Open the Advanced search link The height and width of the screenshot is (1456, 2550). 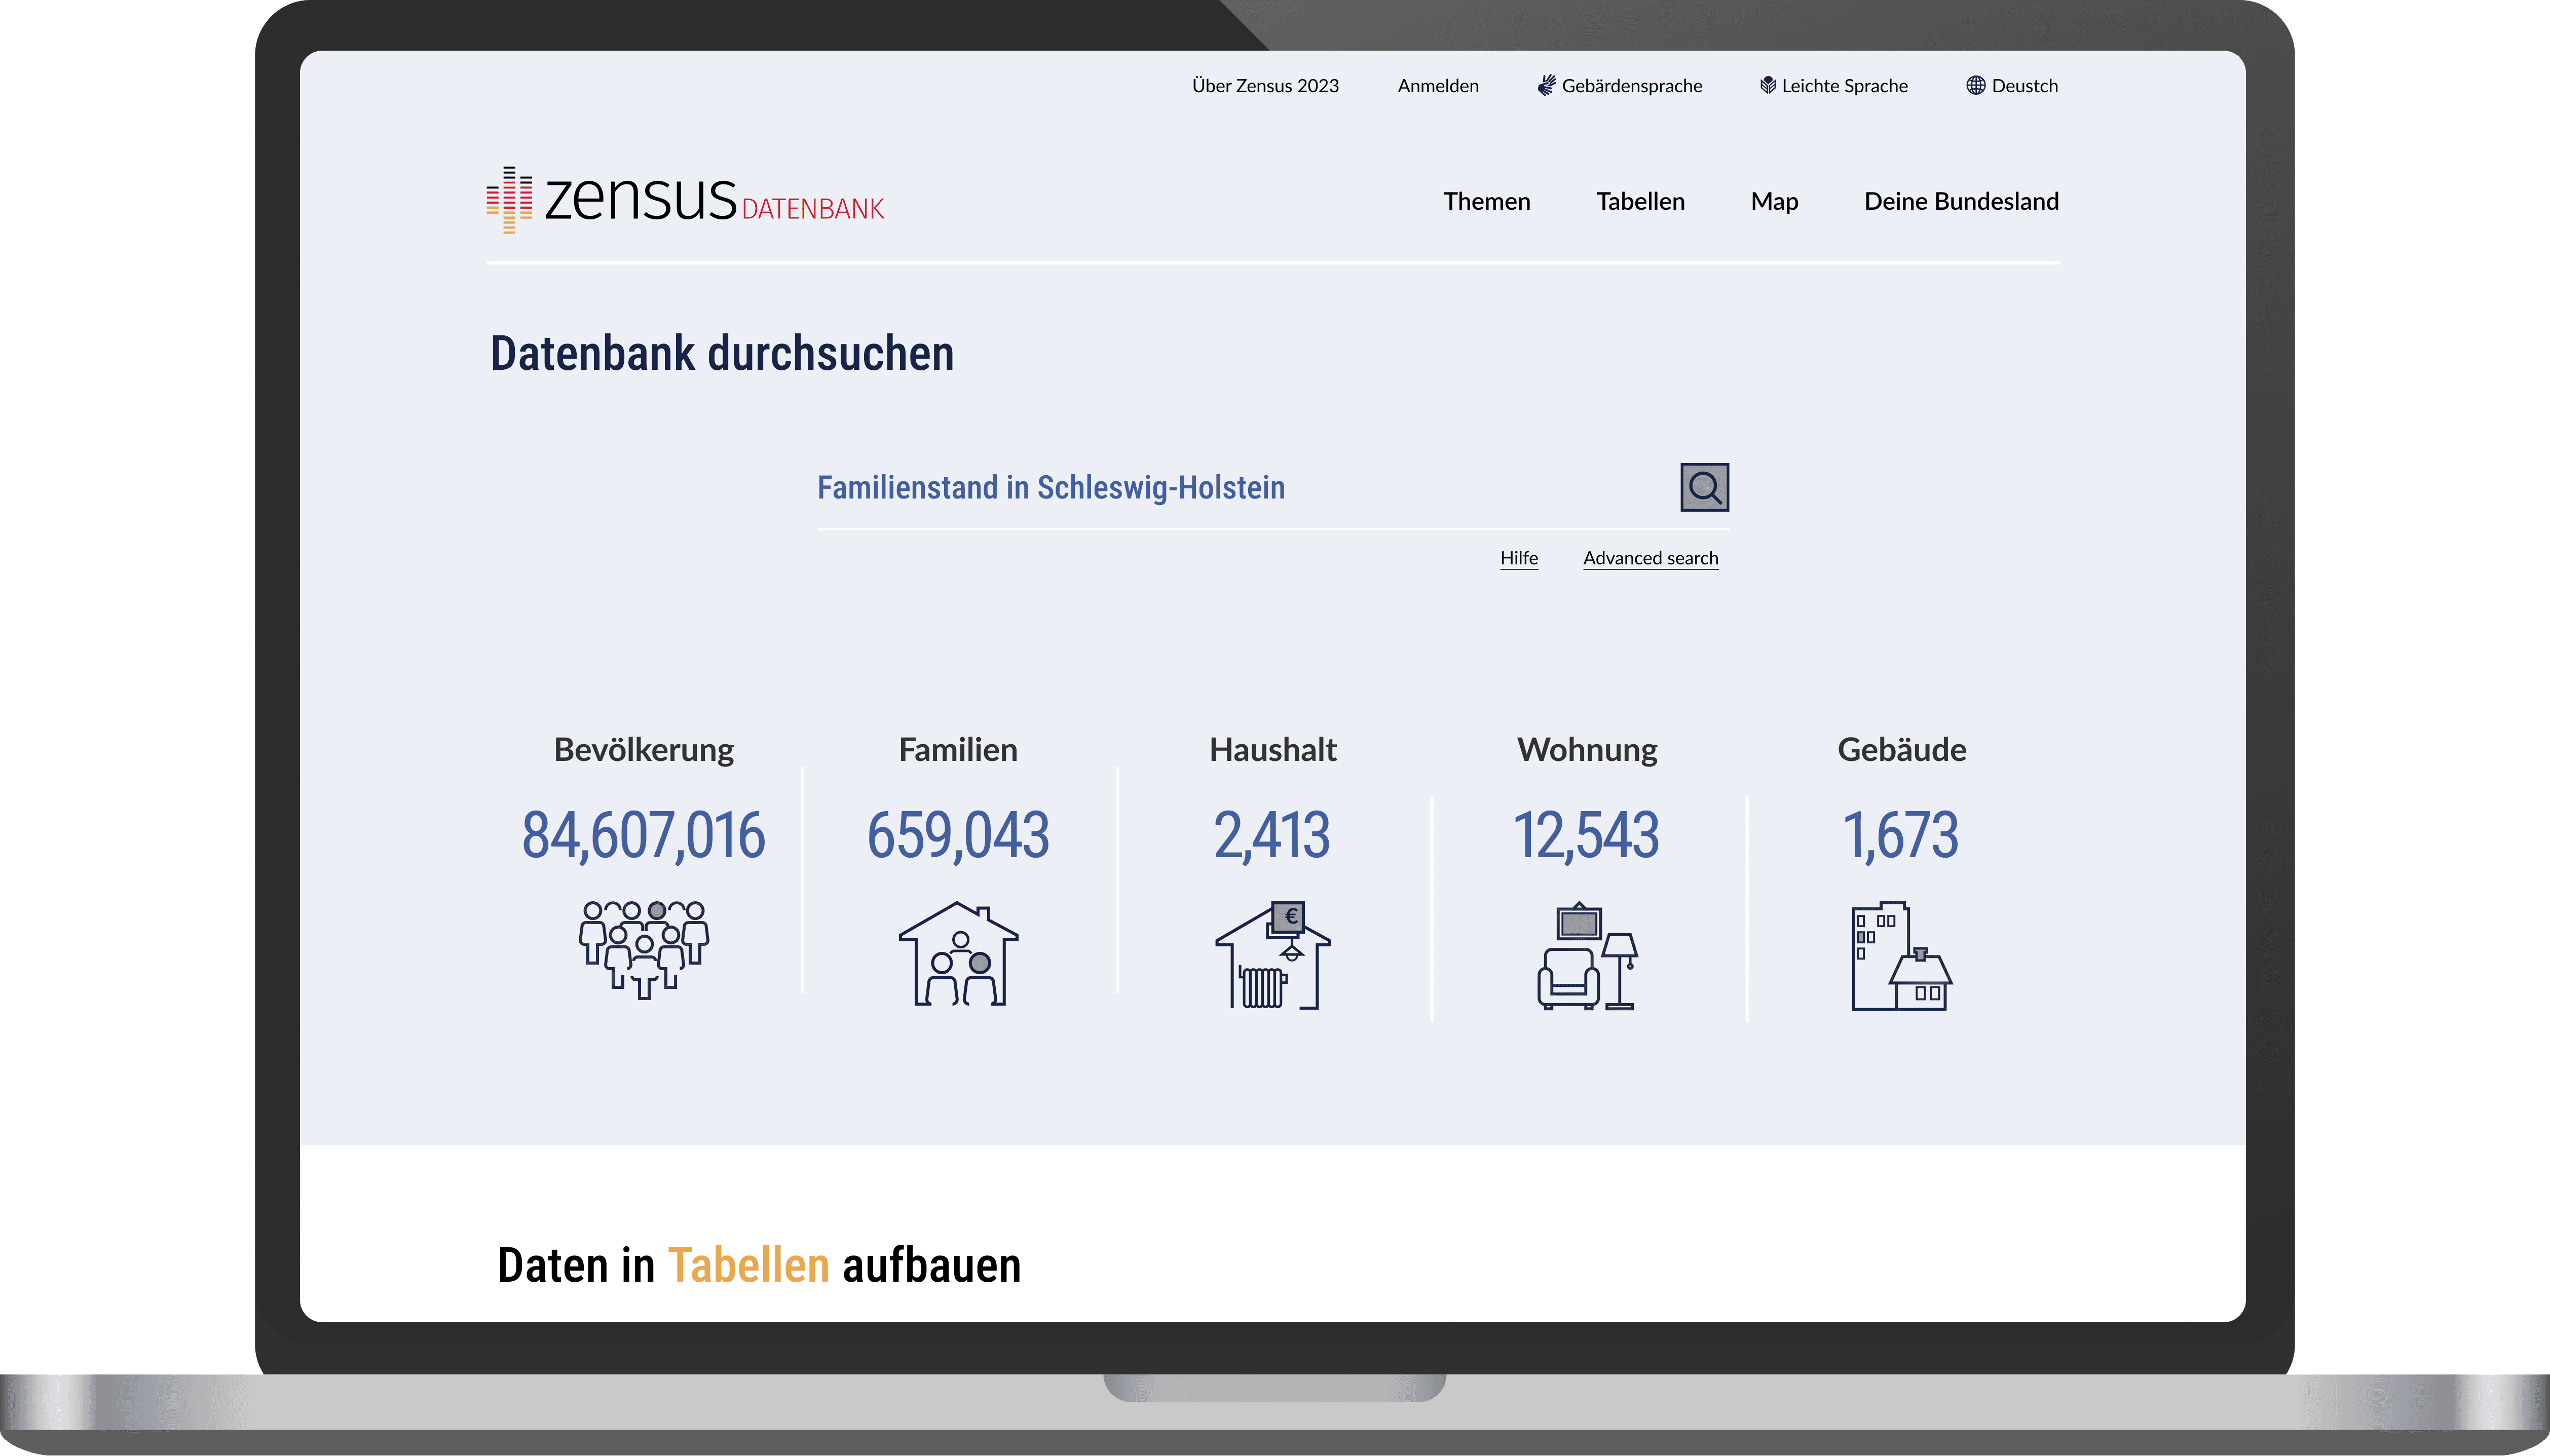click(1650, 558)
